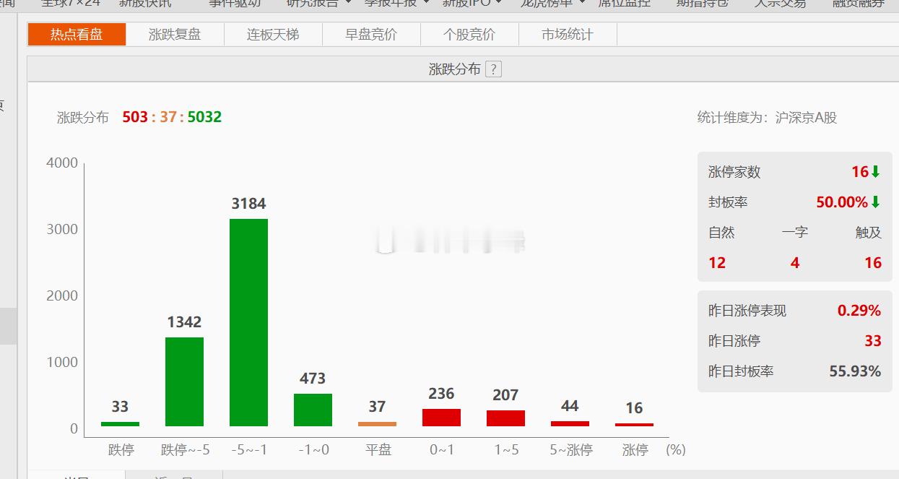Click the 封板率 label in the stats panel
Viewport: 899px width, 479px height.
coord(728,202)
